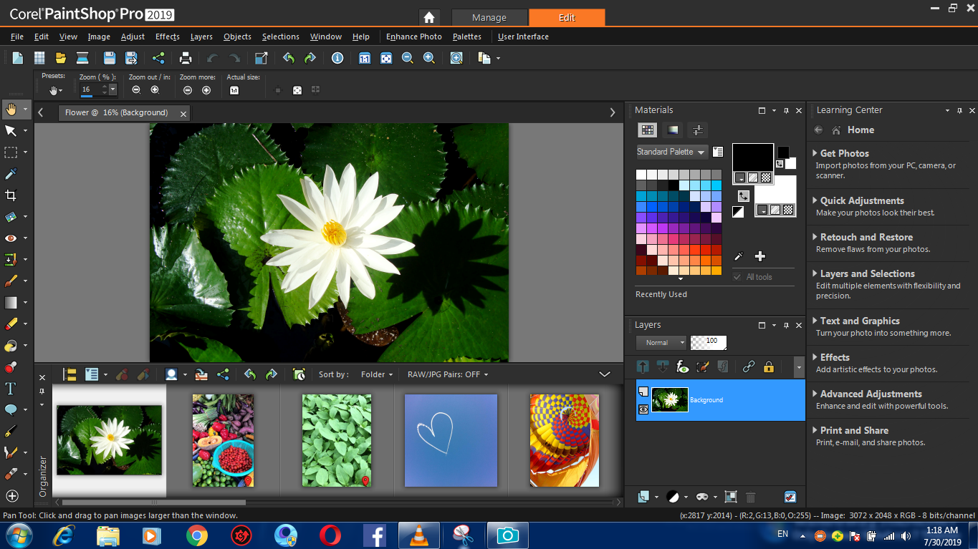Open the Adjust menu
Image resolution: width=978 pixels, height=549 pixels.
click(133, 37)
